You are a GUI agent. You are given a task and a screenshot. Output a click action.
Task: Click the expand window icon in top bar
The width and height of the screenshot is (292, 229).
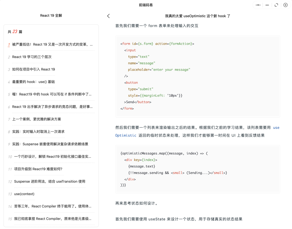[x=276, y=5]
